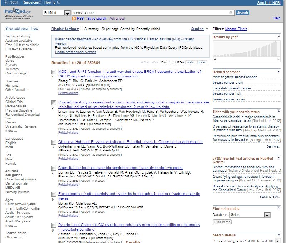
Task: Collapse the Find related data panel
Action: tap(278, 208)
